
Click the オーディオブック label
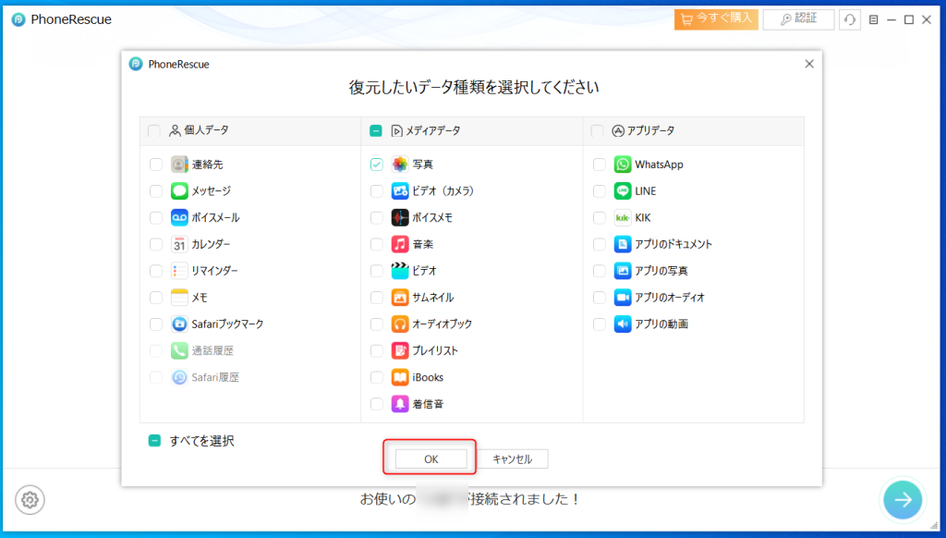(x=443, y=324)
